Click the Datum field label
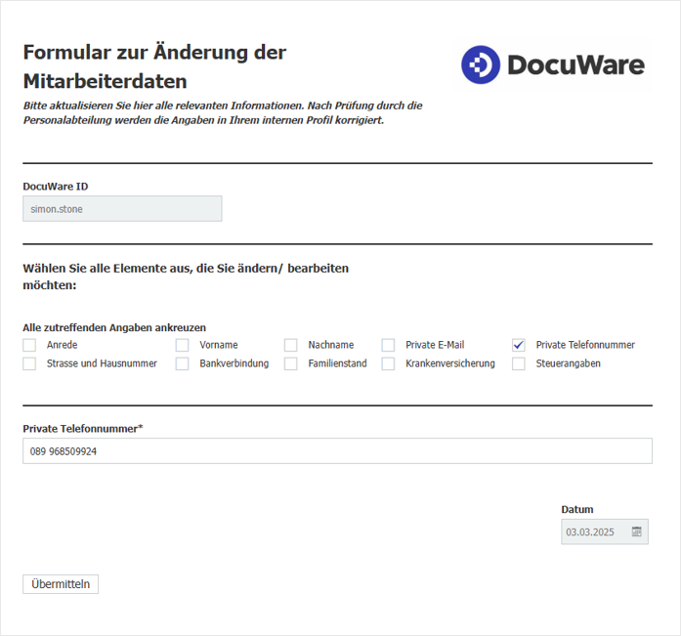The height and width of the screenshot is (636, 681). tap(576, 509)
